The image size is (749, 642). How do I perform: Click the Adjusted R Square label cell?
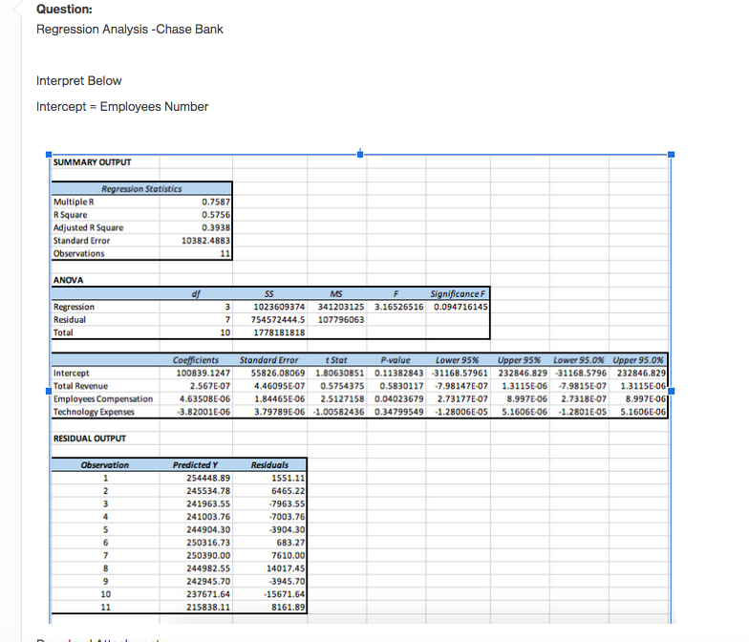pos(89,227)
